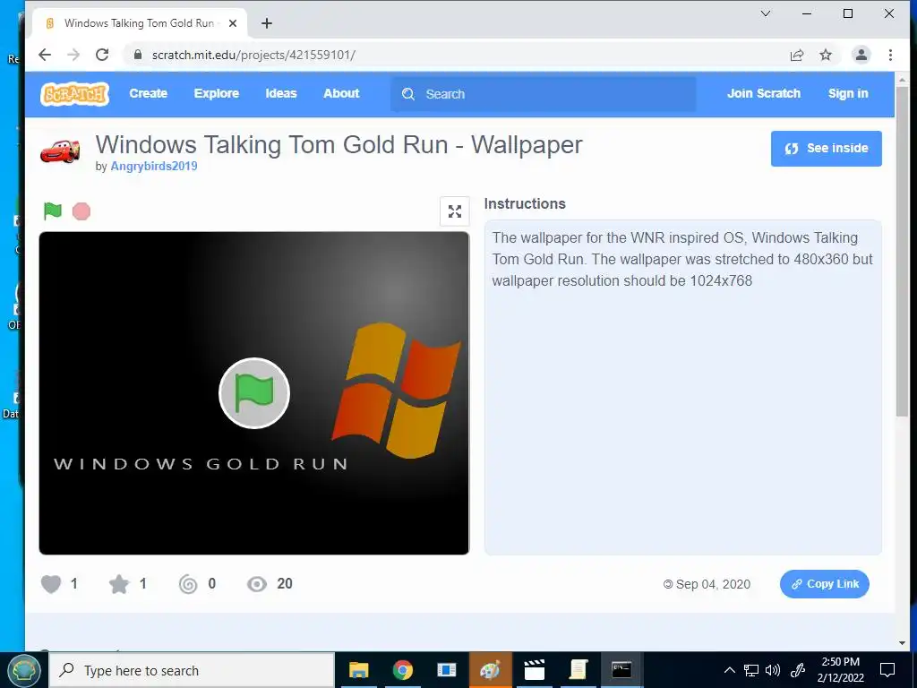Open Chrome profile avatar menu
Image resolution: width=917 pixels, height=688 pixels.
click(861, 55)
